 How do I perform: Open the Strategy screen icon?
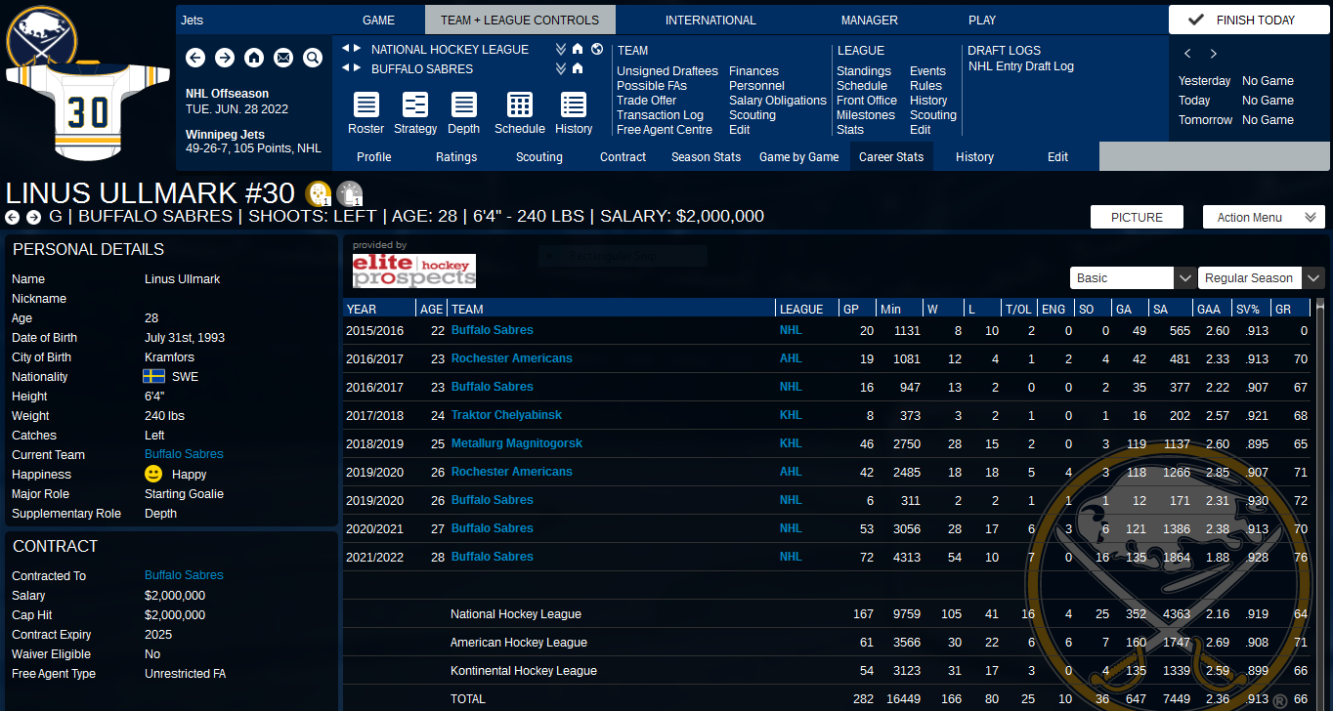point(415,105)
